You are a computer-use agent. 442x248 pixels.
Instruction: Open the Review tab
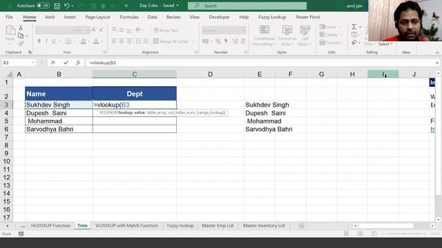point(173,17)
